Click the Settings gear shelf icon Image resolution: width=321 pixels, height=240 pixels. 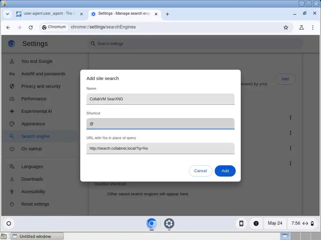pos(169,223)
